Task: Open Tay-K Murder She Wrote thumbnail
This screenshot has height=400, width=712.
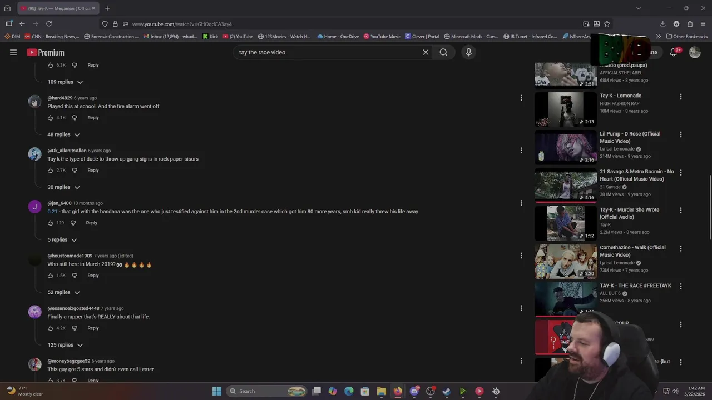Action: point(566,224)
